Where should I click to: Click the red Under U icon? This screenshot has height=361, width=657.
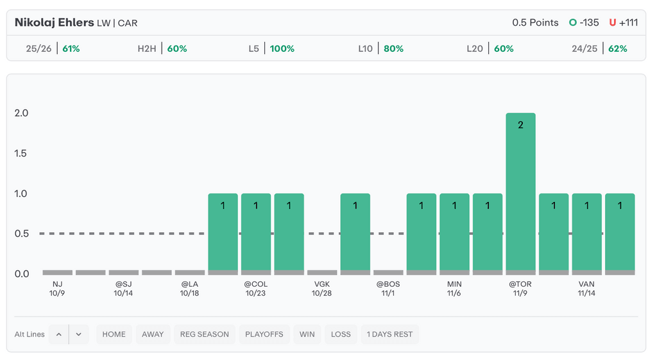612,22
